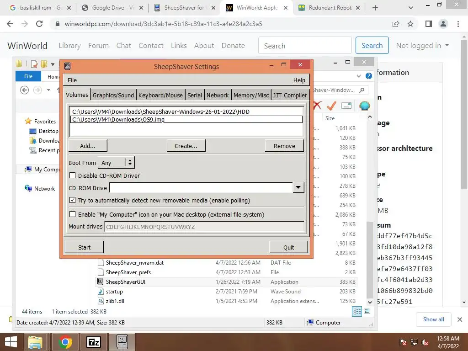
Task: Toggle Disable CD-ROM Driver checkbox
Action: pyautogui.click(x=73, y=175)
